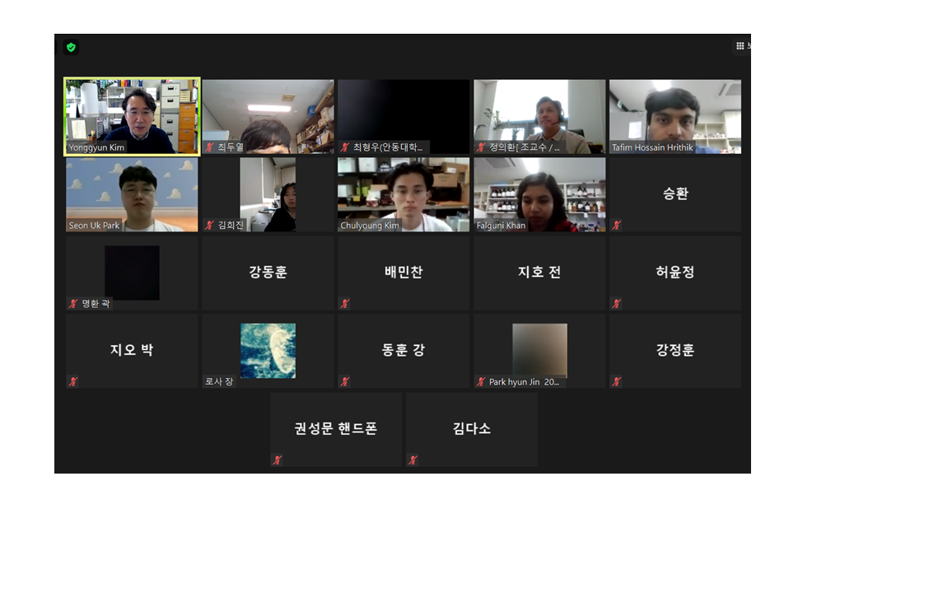Image resolution: width=952 pixels, height=593 pixels.
Task: Open the gallery view grid menu
Action: coord(740,46)
